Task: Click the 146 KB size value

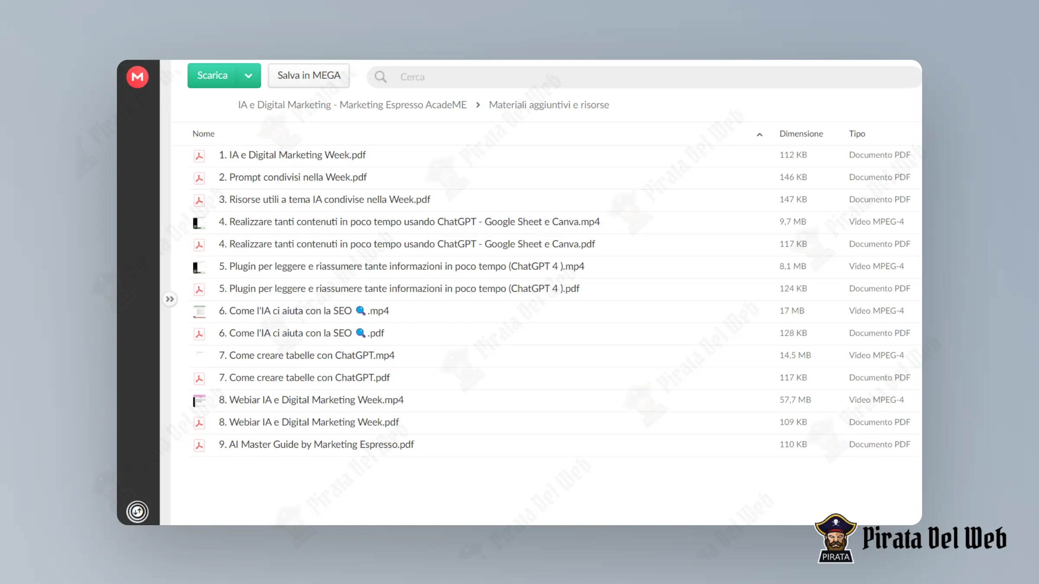Action: coord(793,177)
